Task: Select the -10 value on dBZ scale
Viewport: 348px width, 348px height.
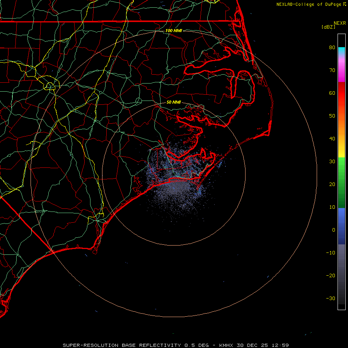Action: tap(331, 253)
